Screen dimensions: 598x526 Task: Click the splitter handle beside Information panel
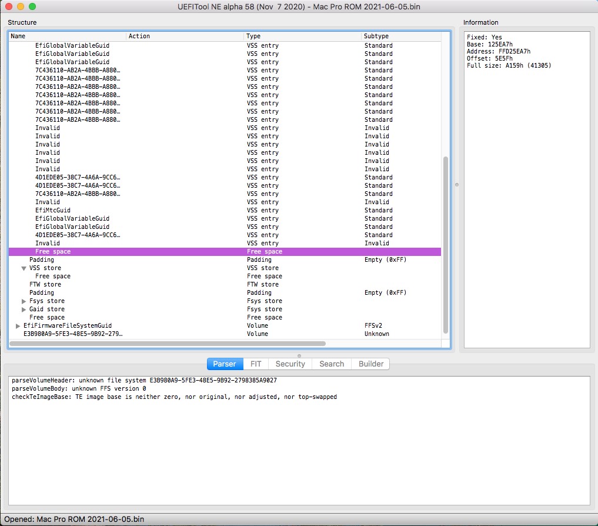(457, 185)
